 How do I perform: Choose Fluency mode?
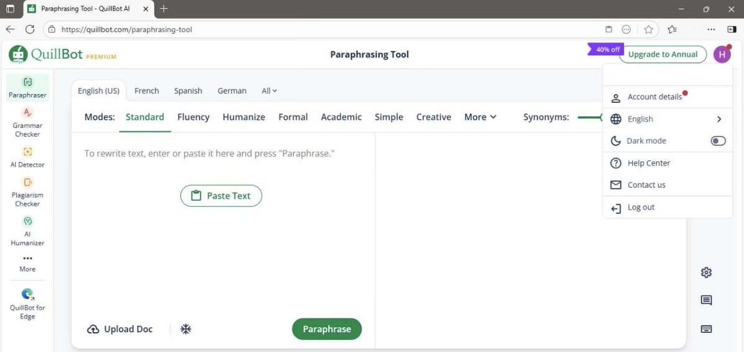click(193, 117)
